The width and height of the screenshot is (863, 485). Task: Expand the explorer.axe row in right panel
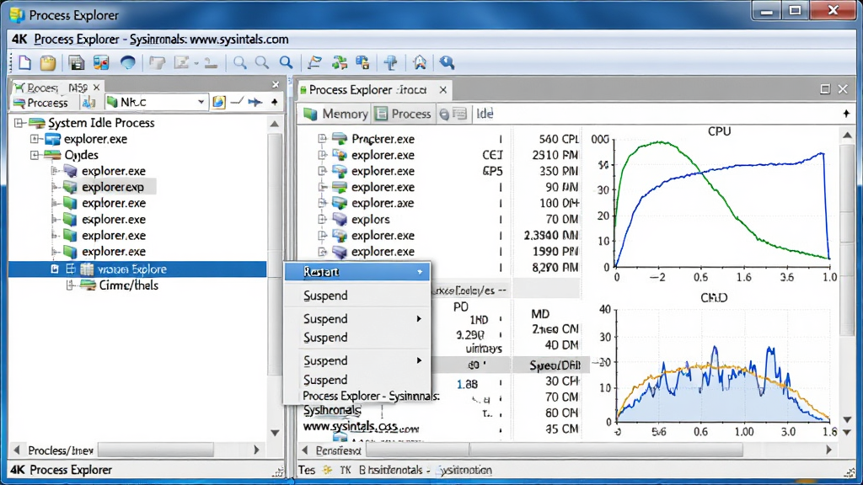click(x=323, y=204)
